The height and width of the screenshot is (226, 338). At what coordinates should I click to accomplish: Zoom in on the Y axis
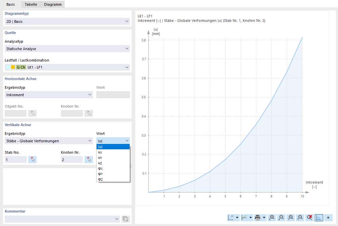pyautogui.click(x=290, y=218)
